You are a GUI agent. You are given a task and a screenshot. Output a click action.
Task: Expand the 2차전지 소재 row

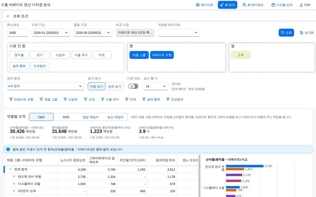click(14, 191)
